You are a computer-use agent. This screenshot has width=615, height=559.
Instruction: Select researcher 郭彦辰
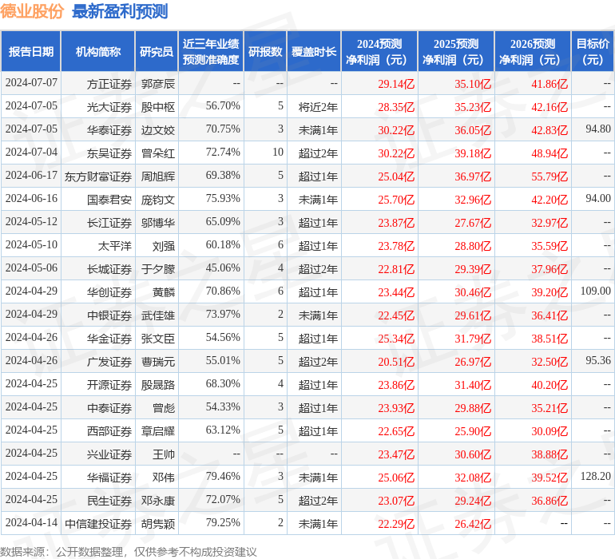coord(158,84)
